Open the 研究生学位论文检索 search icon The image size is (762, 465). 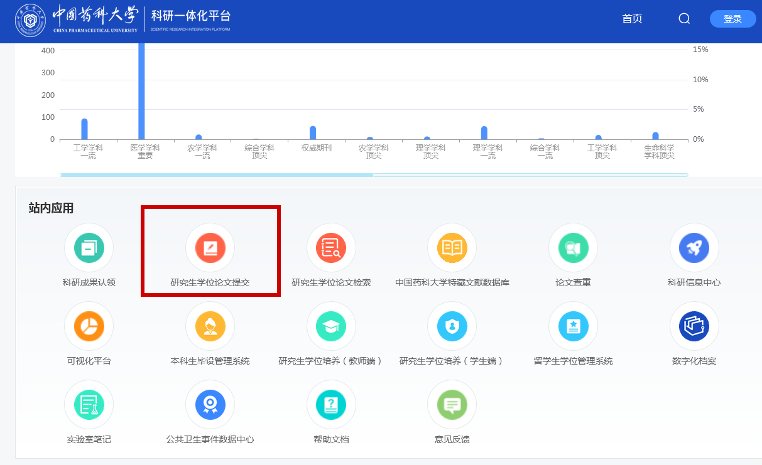pyautogui.click(x=331, y=248)
